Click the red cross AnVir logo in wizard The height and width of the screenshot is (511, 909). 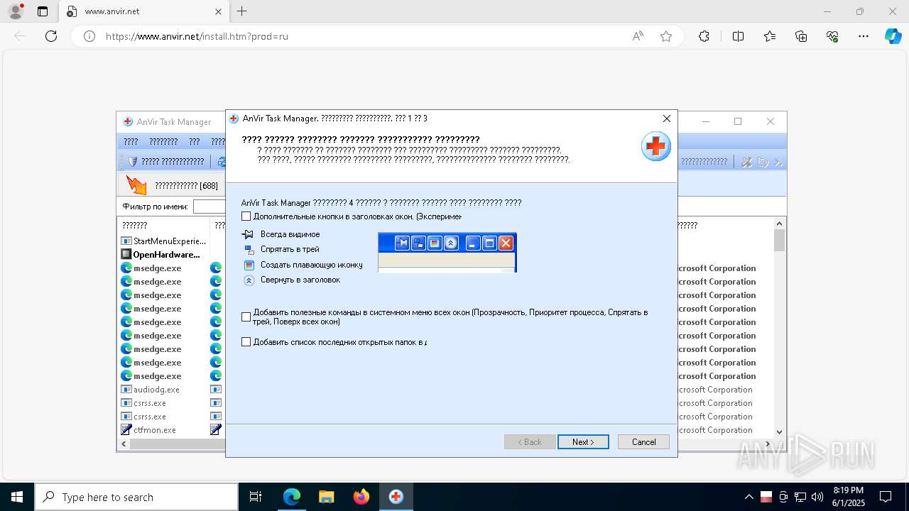[655, 147]
